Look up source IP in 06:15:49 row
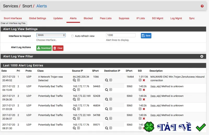 click(74, 90)
